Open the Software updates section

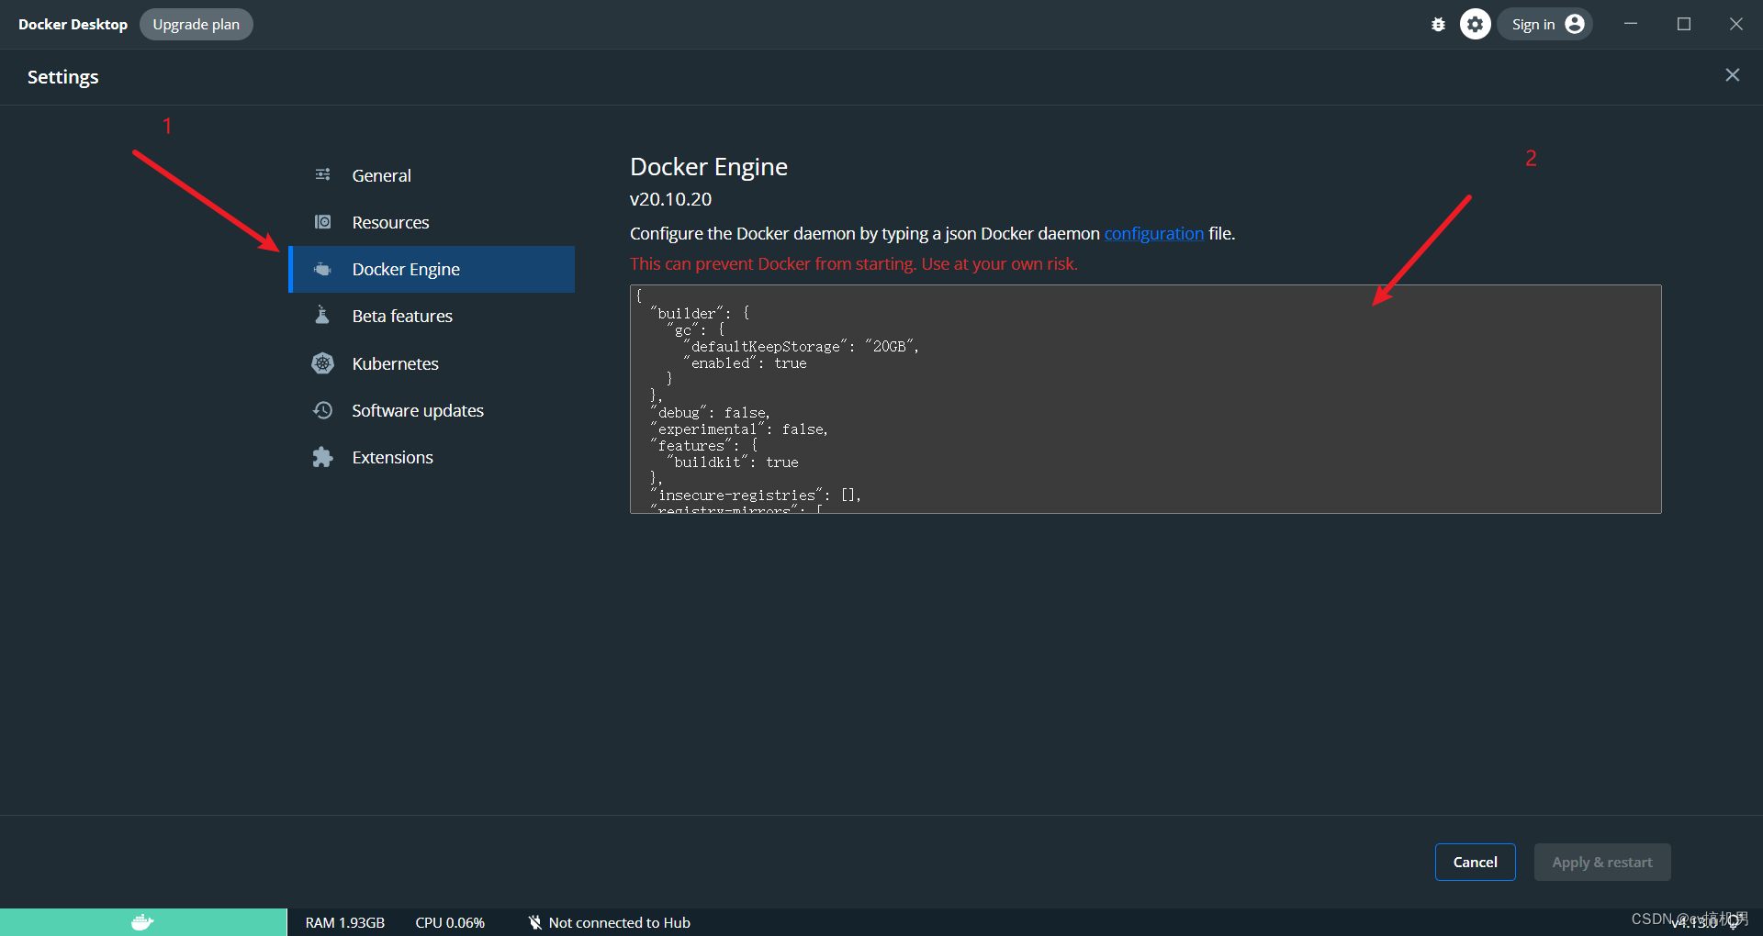point(432,410)
